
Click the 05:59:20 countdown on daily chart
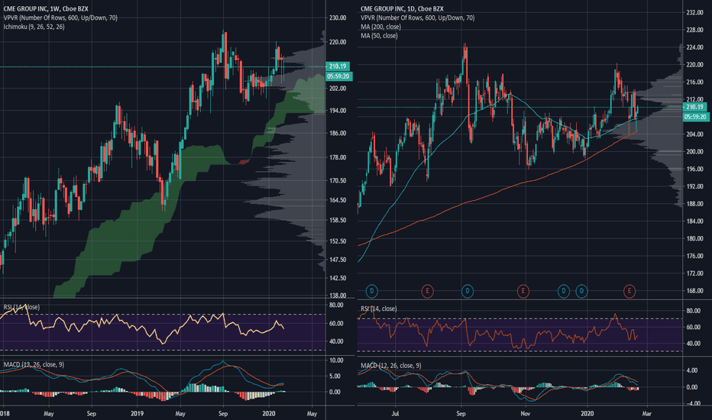pyautogui.click(x=696, y=117)
